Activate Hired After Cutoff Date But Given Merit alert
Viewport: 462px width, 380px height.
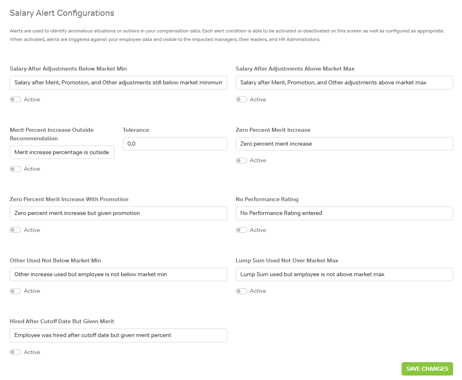click(15, 352)
